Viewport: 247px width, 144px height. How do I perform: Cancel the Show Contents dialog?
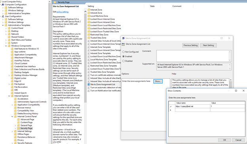click(238, 140)
